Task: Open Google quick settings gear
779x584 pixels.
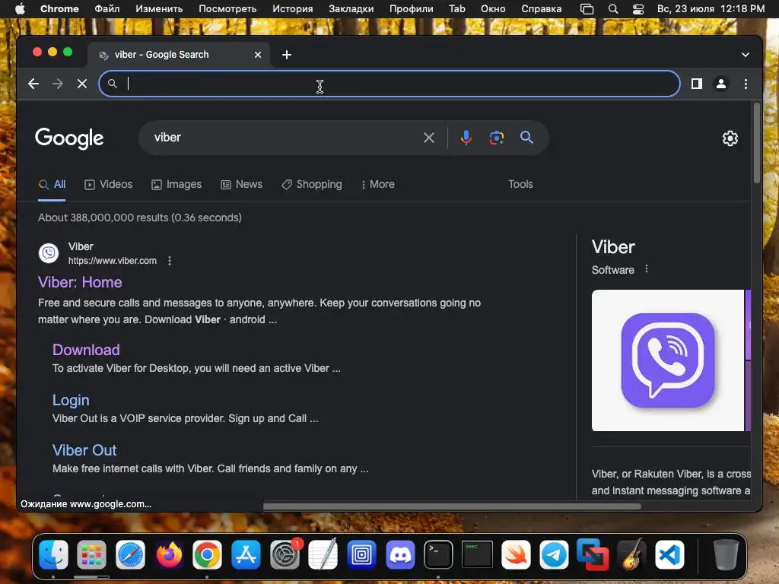Action: (730, 138)
